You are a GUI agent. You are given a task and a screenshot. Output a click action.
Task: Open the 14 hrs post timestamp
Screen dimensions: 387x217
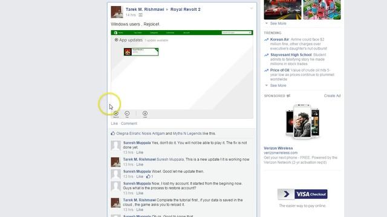[131, 15]
